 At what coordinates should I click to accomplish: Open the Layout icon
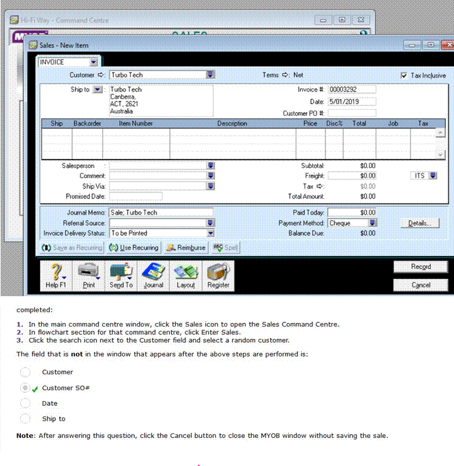[186, 276]
